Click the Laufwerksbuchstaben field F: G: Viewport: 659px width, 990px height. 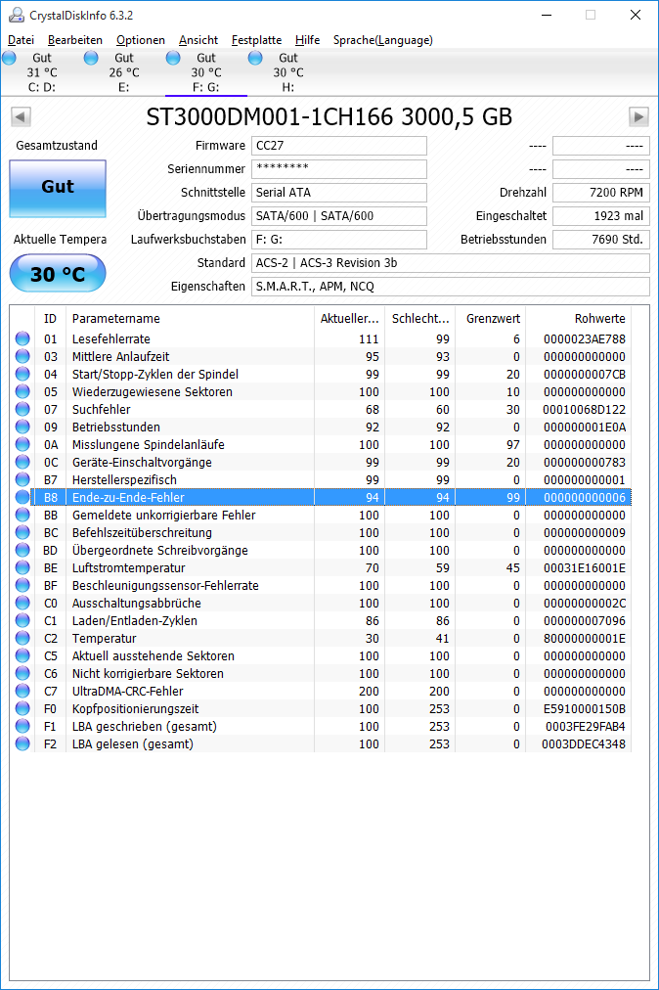point(339,240)
